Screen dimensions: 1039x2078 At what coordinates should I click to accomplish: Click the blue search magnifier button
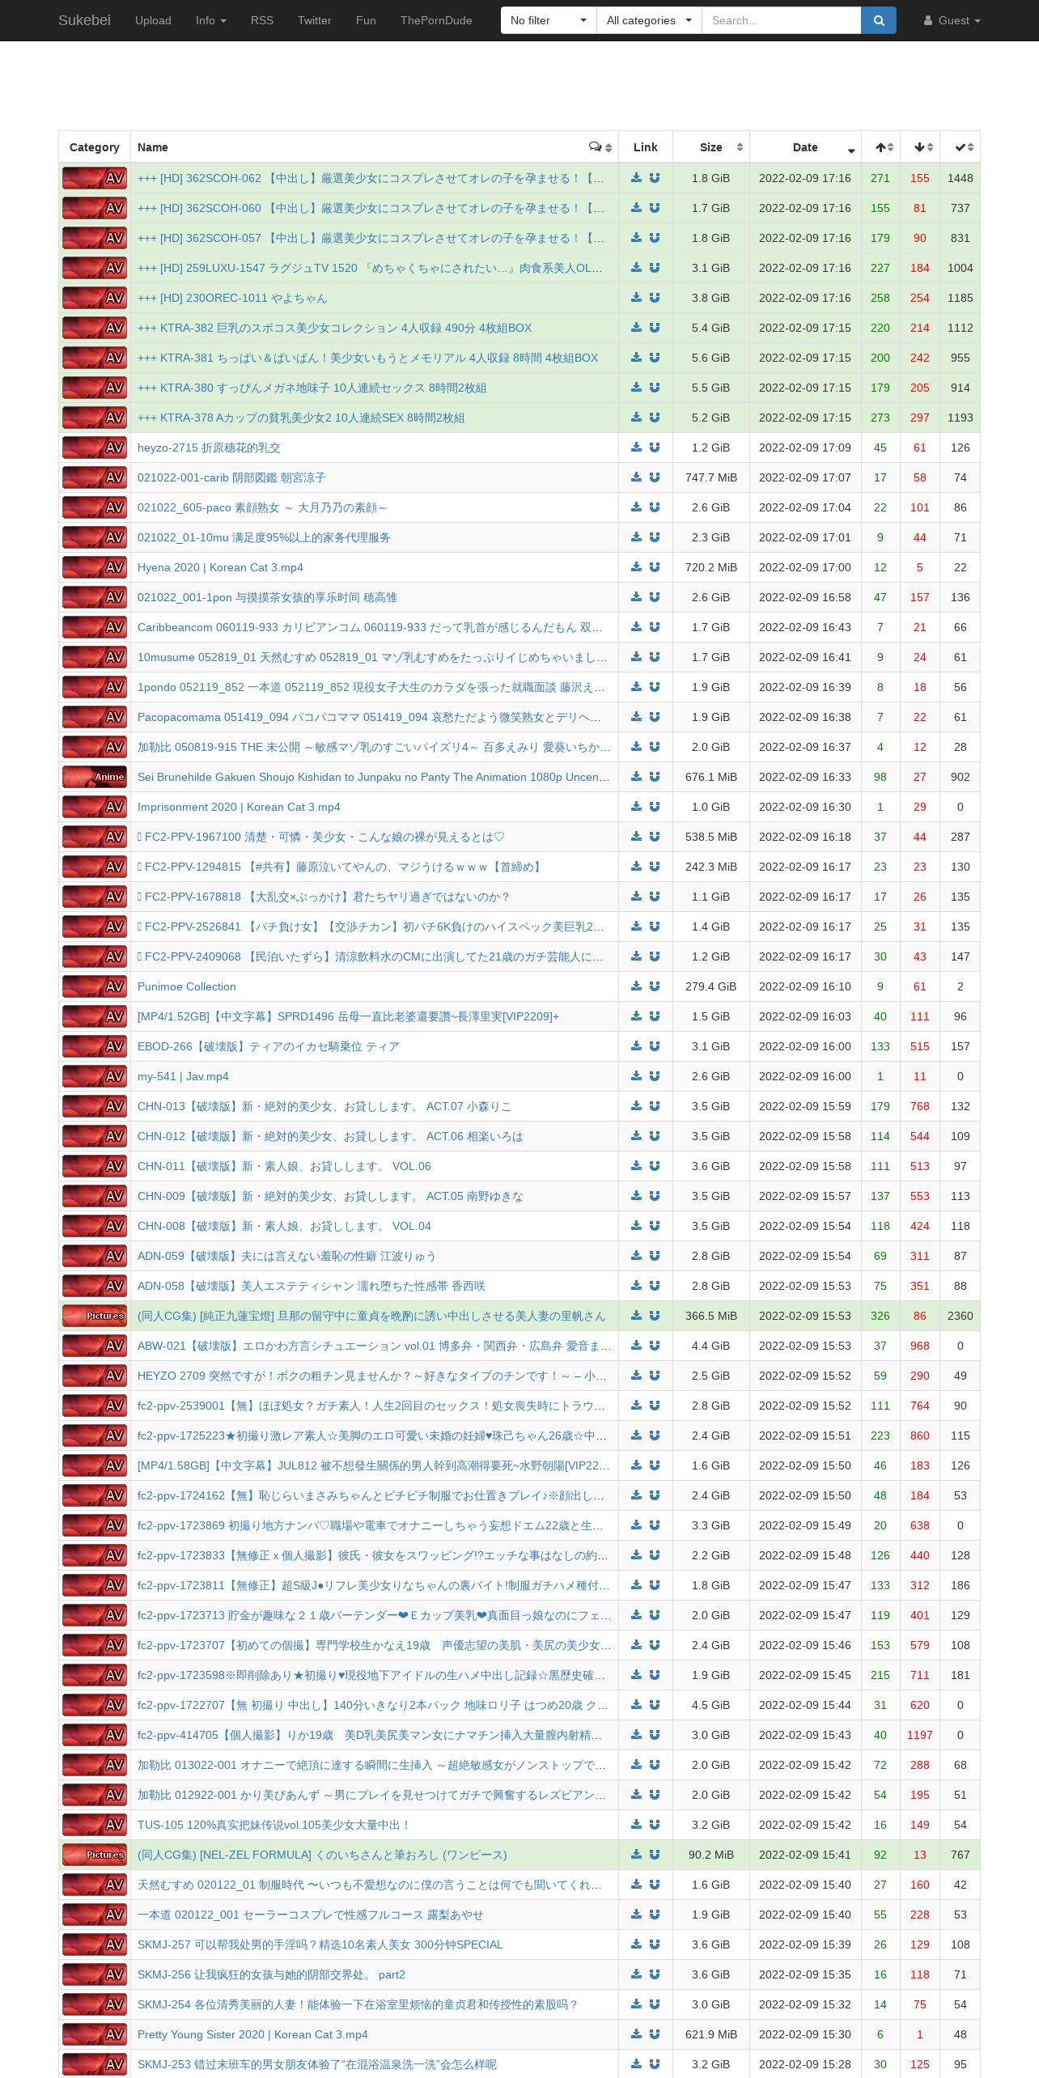click(x=879, y=20)
